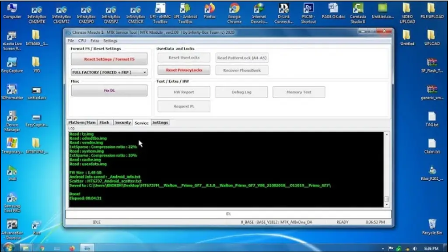Screen dimensions: 448x252
Task: Open Internet Download Manager icon
Action: pyautogui.click(x=259, y=13)
